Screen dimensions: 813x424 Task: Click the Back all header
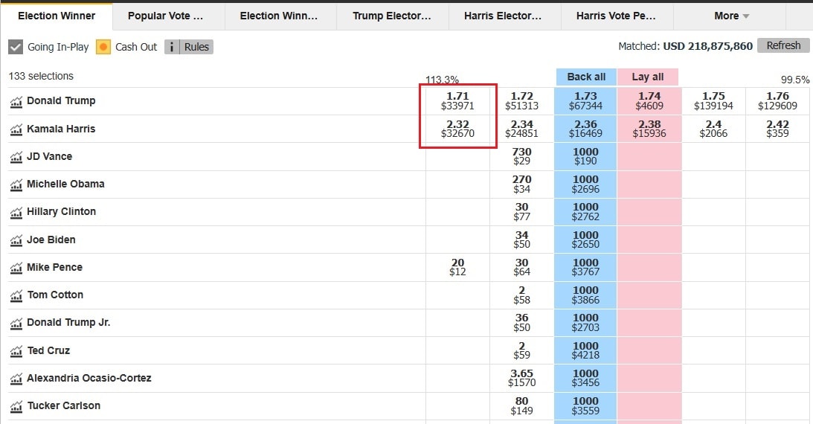586,77
